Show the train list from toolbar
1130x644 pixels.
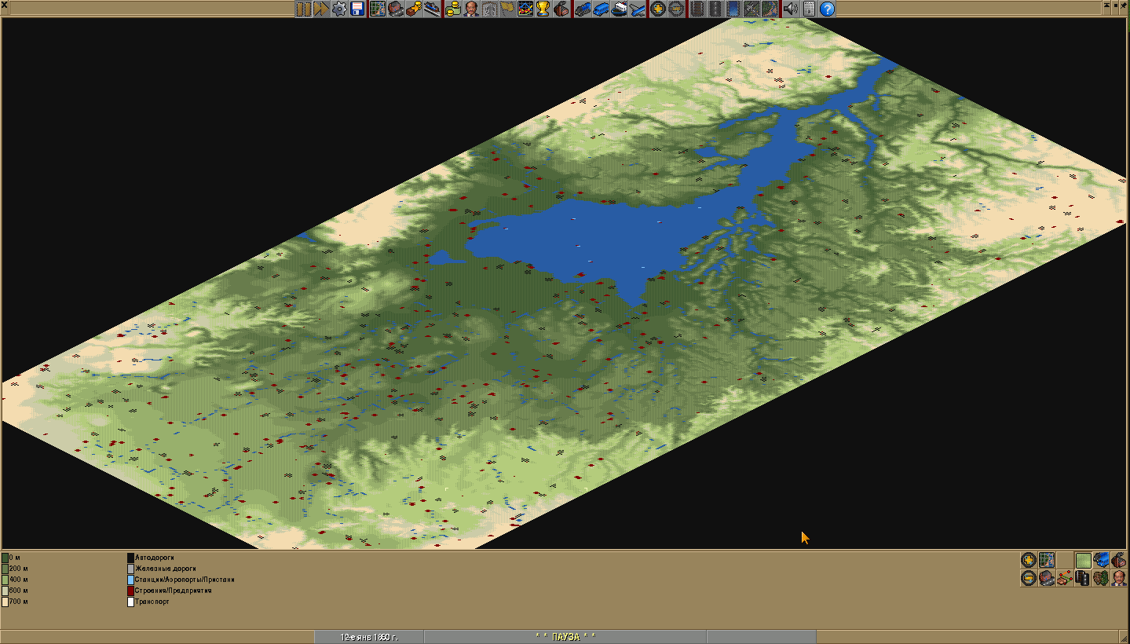(x=583, y=9)
